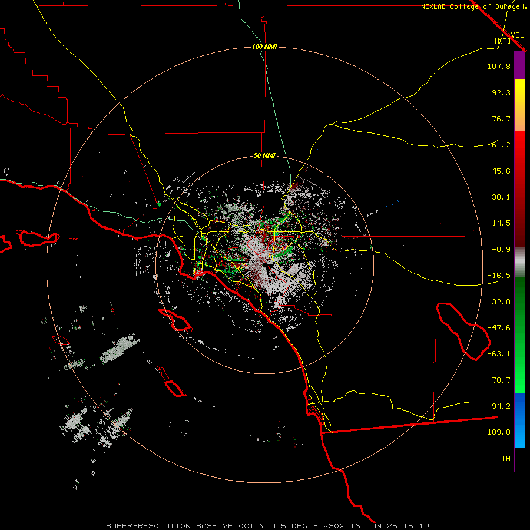This screenshot has width=530, height=530.
Task: Click the 92.3 velocity scale value
Action: [501, 92]
